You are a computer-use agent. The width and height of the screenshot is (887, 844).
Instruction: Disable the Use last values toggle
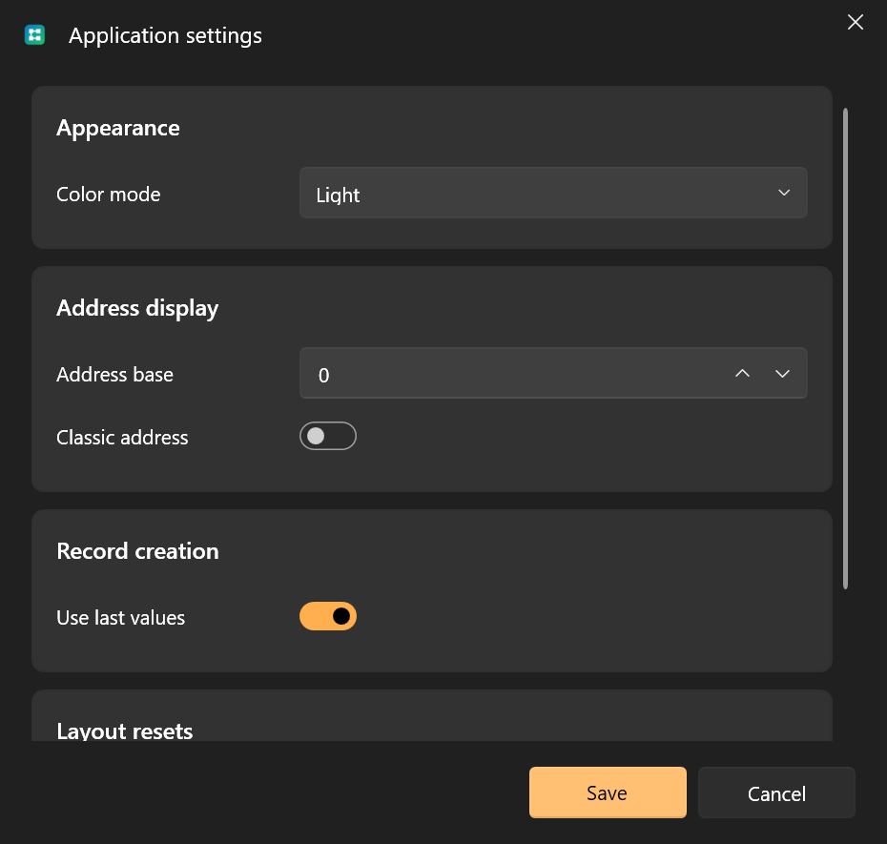pos(327,616)
